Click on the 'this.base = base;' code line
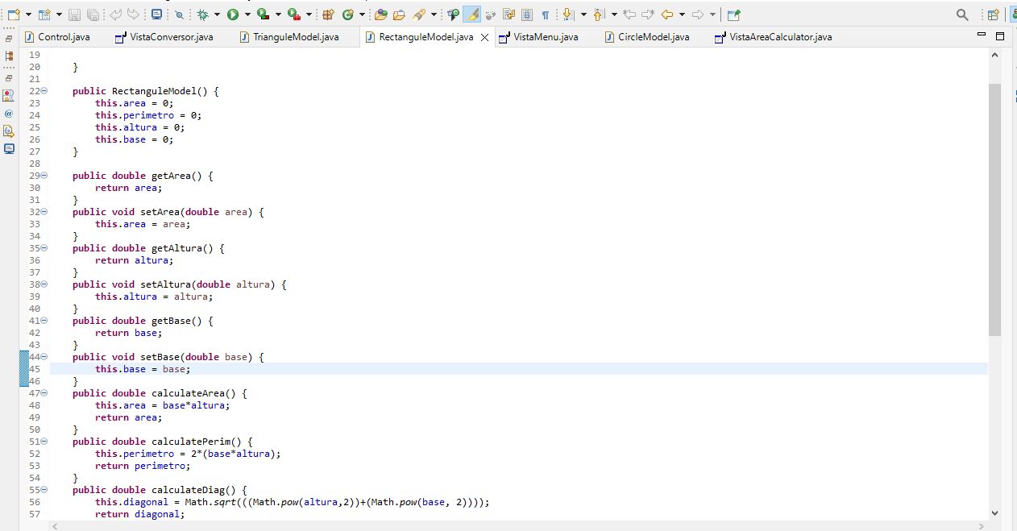Viewport: 1017px width, 531px height. pos(143,369)
